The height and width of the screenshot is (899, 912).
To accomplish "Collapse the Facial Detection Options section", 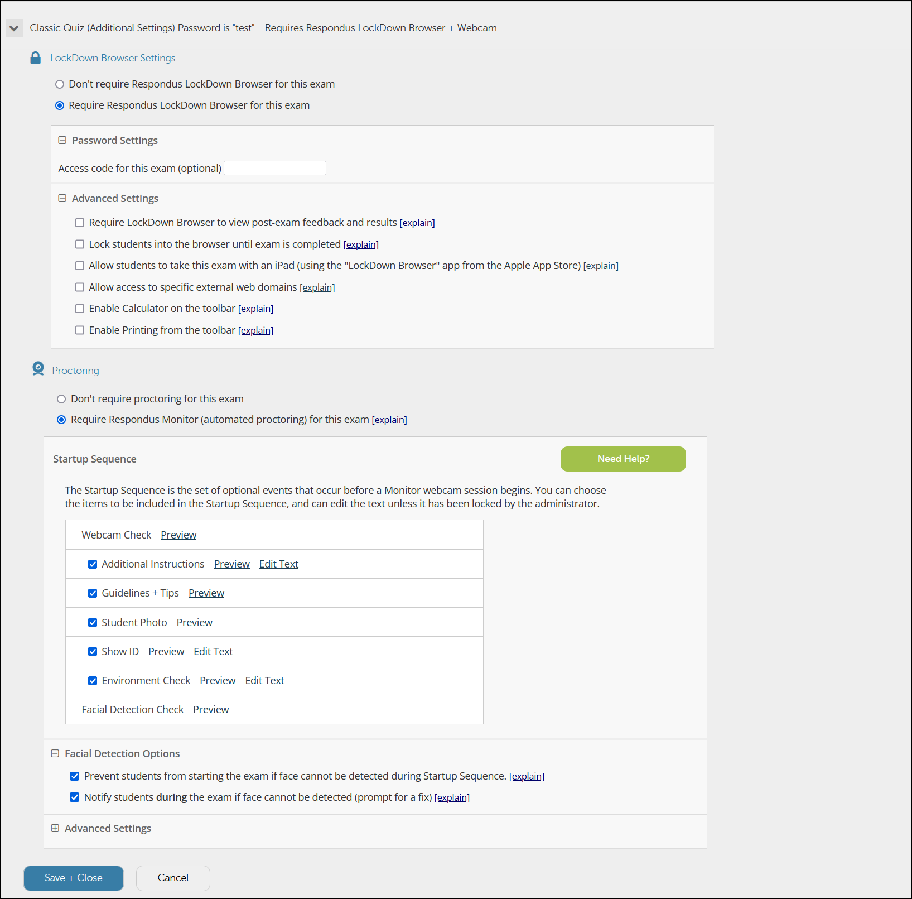I will pos(55,753).
